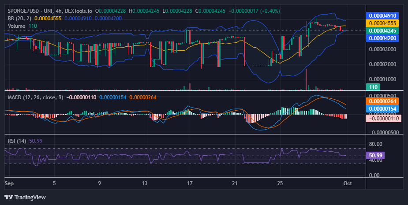
Task: Jump to Sep on the time axis
Action: [9, 183]
